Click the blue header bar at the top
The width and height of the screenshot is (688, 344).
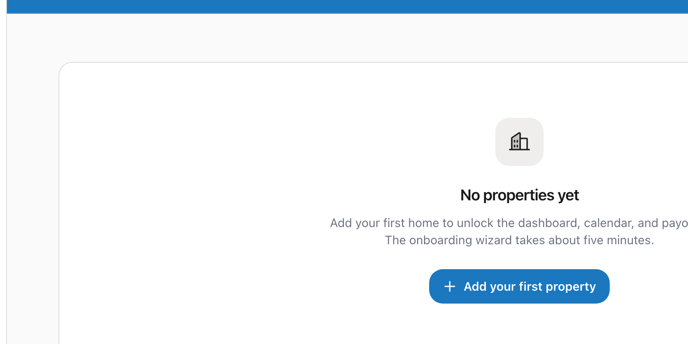pyautogui.click(x=344, y=6)
